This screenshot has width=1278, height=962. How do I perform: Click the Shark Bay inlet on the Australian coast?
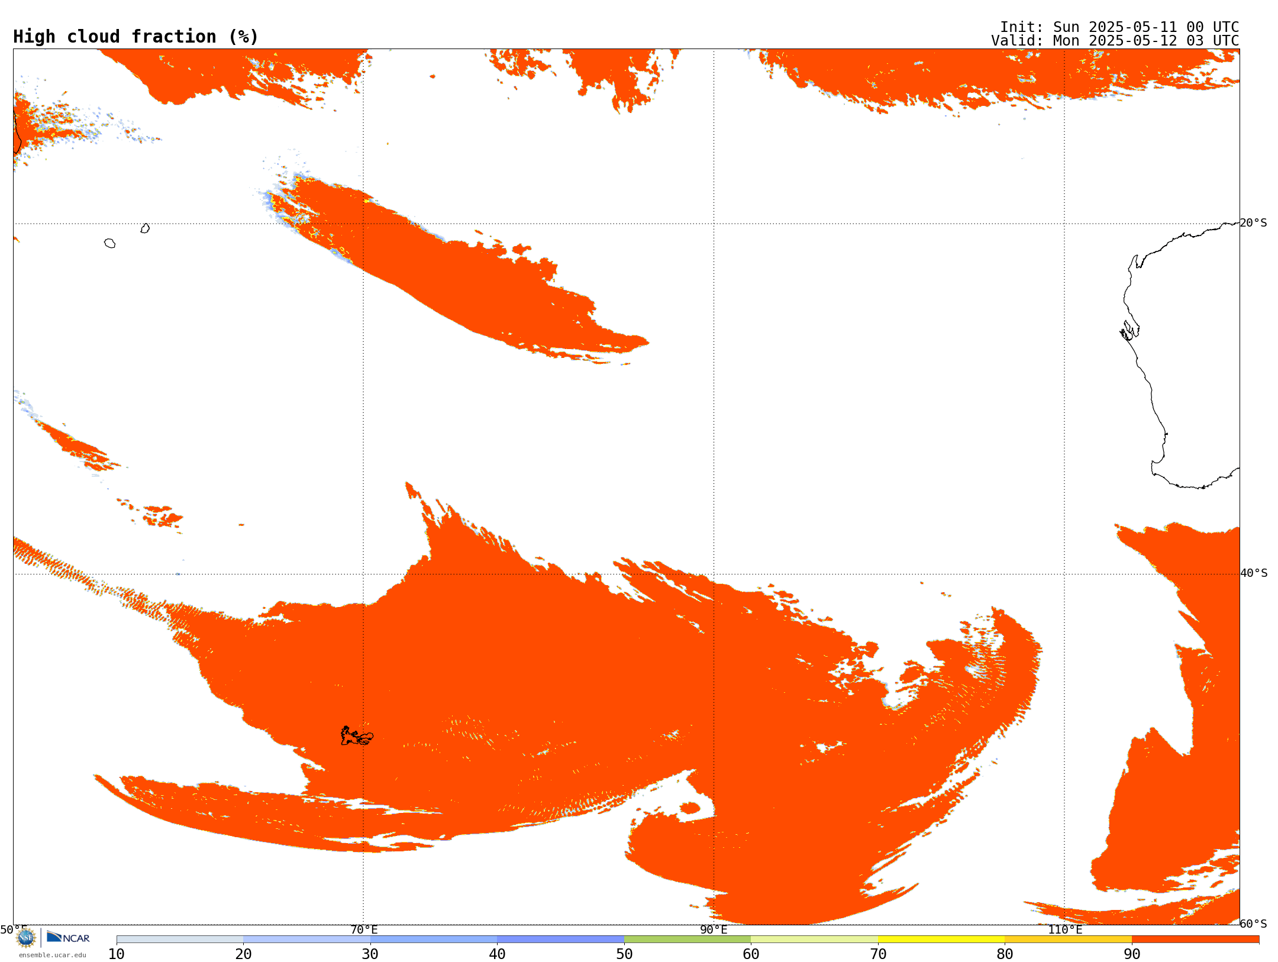[x=1129, y=330]
